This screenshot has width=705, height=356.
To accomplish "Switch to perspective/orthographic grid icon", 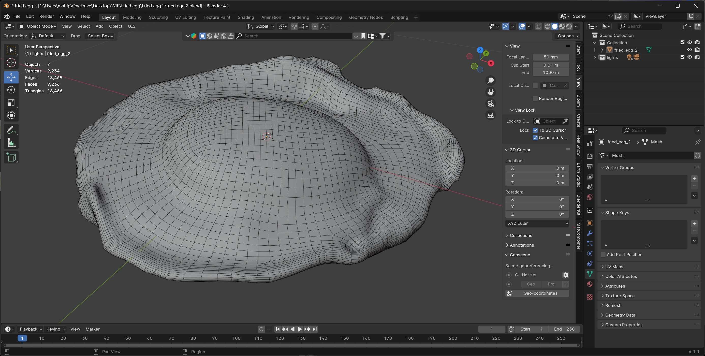I will point(490,115).
